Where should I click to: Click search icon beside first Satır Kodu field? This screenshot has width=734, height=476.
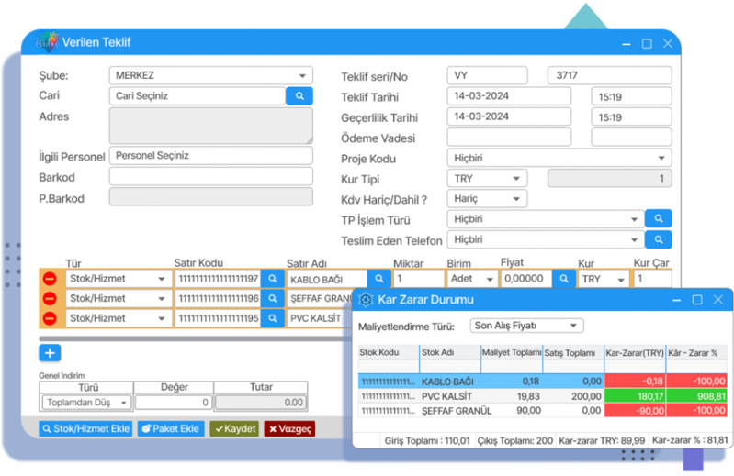272,279
